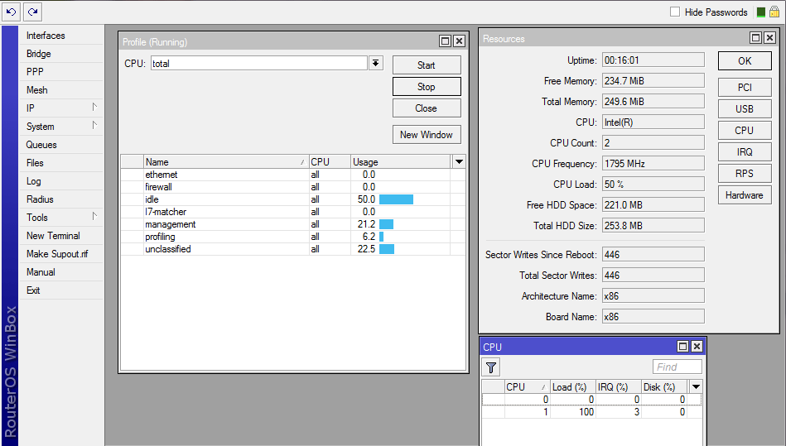The width and height of the screenshot is (786, 446).
Task: Click the PCI button
Action: point(745,88)
